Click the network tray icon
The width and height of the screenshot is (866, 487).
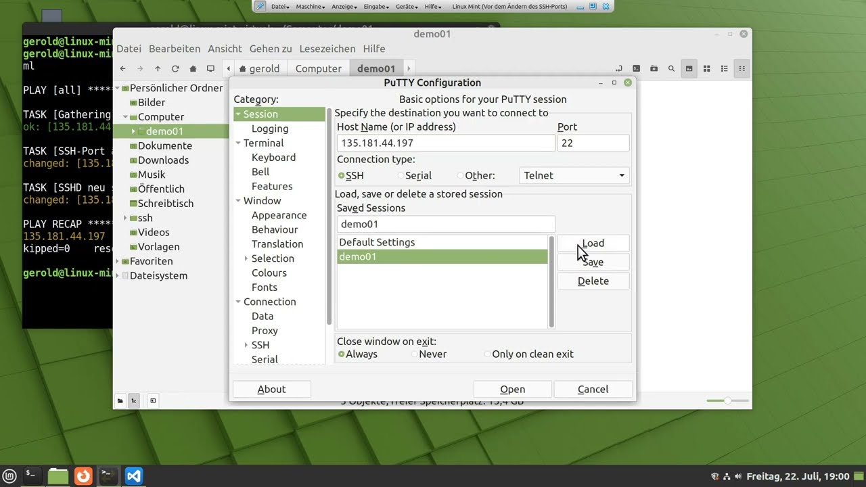click(x=726, y=476)
